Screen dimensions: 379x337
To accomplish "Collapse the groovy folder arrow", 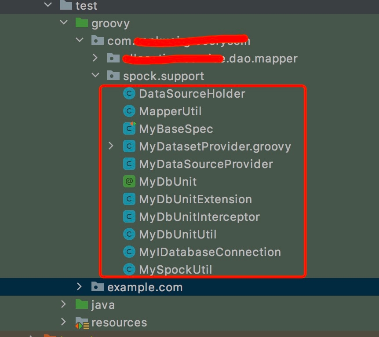I will point(64,23).
